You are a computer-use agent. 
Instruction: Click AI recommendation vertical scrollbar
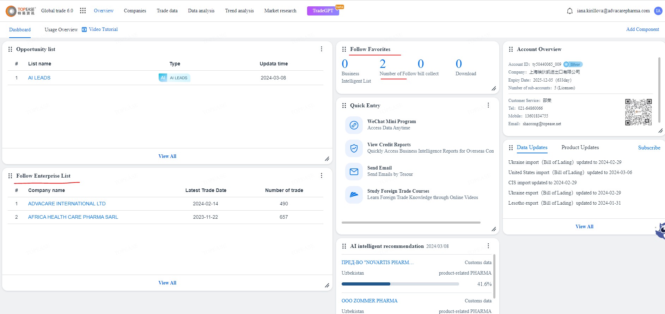[x=494, y=276]
